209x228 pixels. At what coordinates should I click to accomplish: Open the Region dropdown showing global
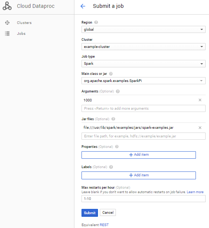coord(144,29)
